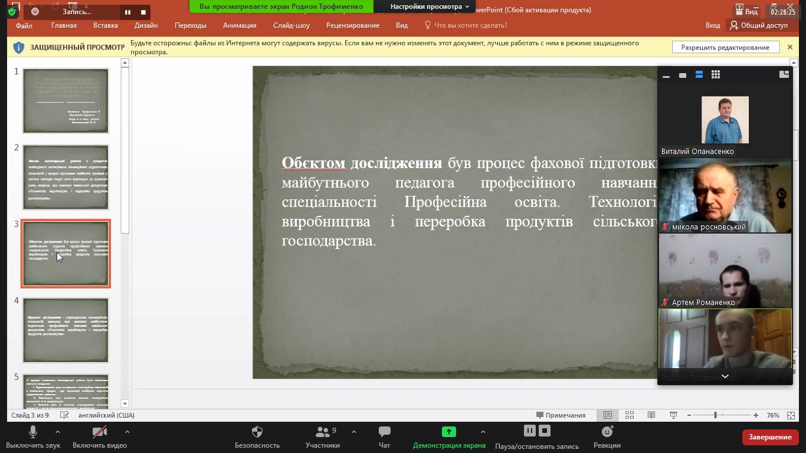806x453 pixels.
Task: Expand audio options arrow next to microphone
Action: (x=58, y=432)
